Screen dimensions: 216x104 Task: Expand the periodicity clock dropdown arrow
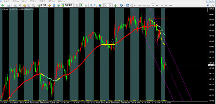click(x=124, y=5)
